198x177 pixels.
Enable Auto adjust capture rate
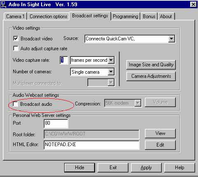(x=16, y=49)
